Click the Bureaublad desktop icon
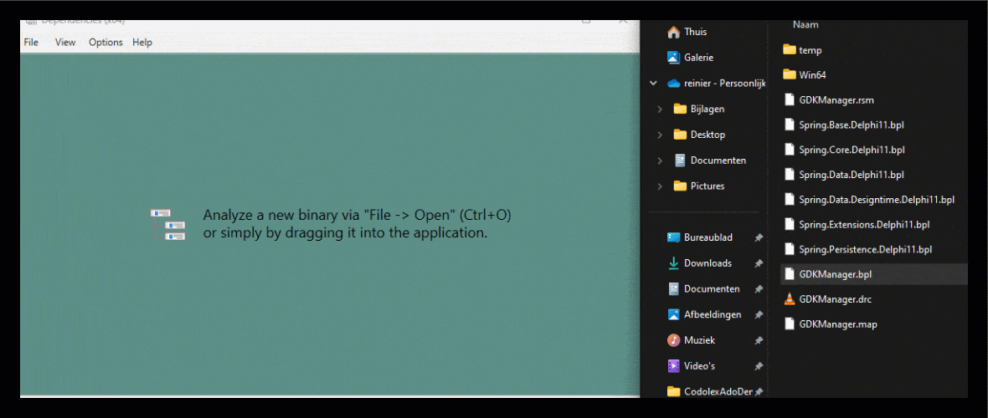Image resolution: width=988 pixels, height=418 pixels. pos(673,237)
